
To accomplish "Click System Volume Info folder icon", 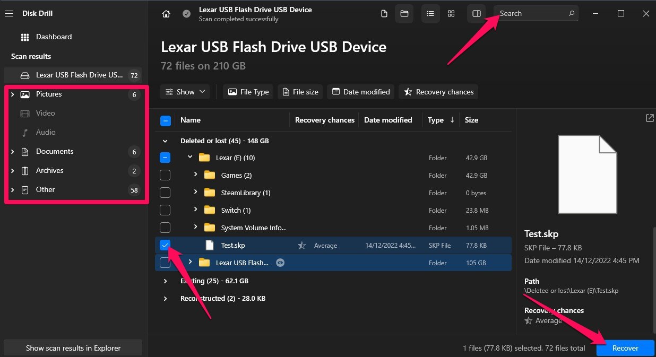I will pos(210,228).
